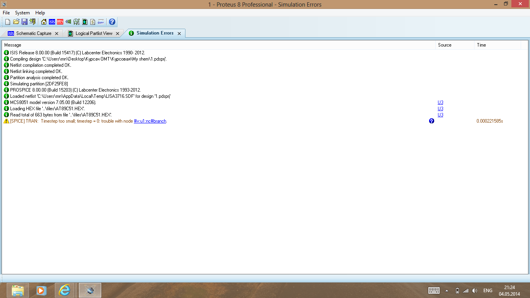This screenshot has width=530, height=298.
Task: Open project using the folder icon
Action: coord(16,22)
